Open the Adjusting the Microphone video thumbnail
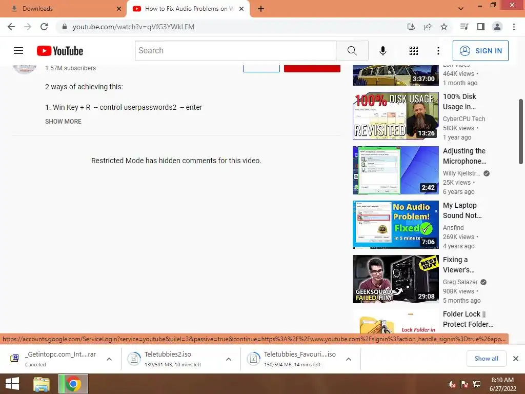 point(395,170)
